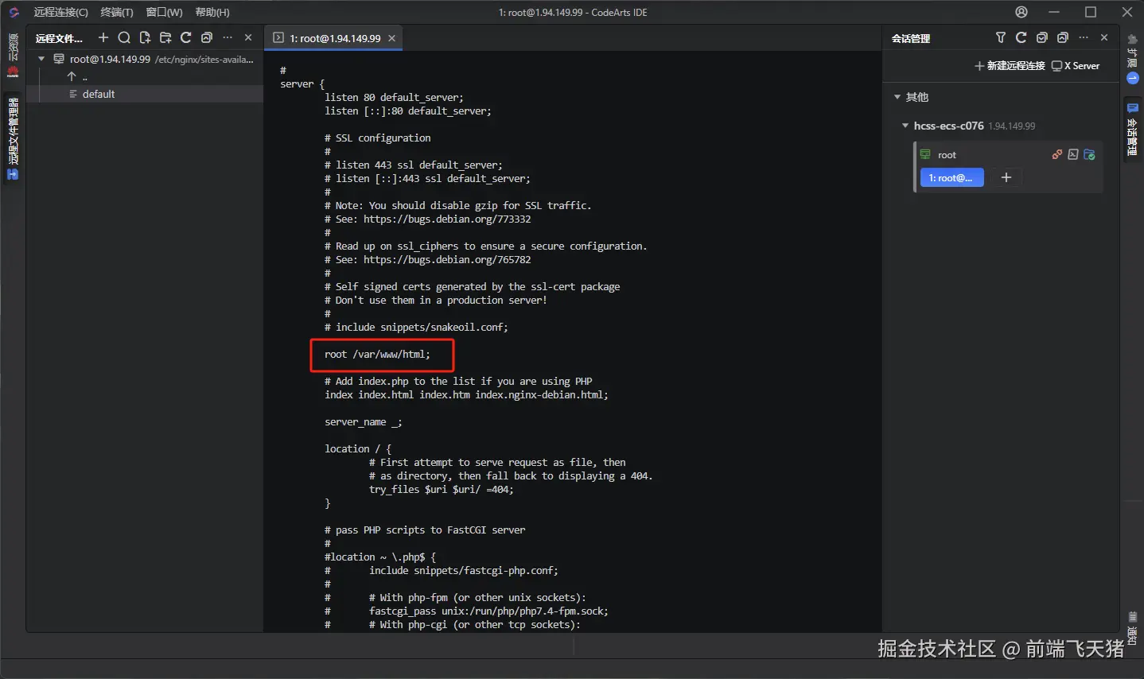Expand all sessions in 会话管理 panel

pyautogui.click(x=1042, y=37)
